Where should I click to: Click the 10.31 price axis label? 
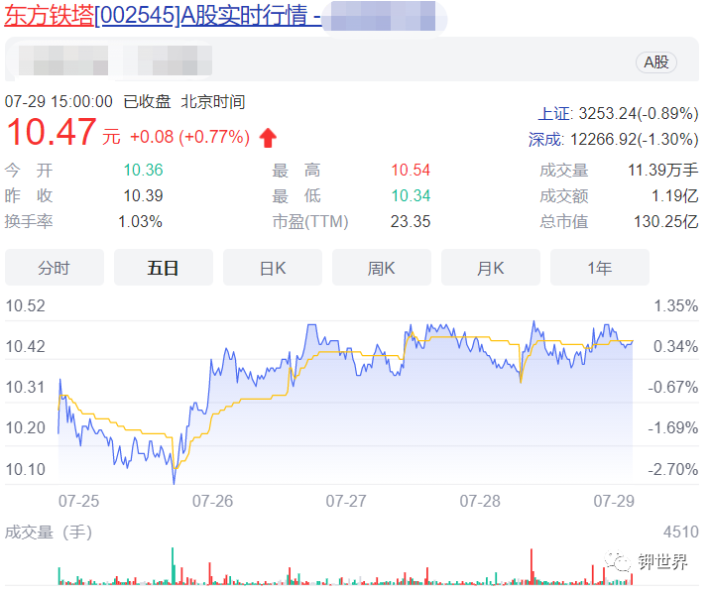coord(25,388)
